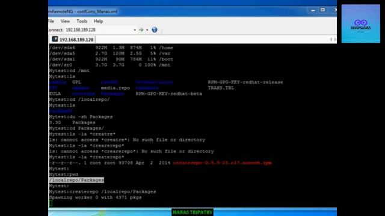Click the createrepo /localrepo/Packages command line

[102, 191]
